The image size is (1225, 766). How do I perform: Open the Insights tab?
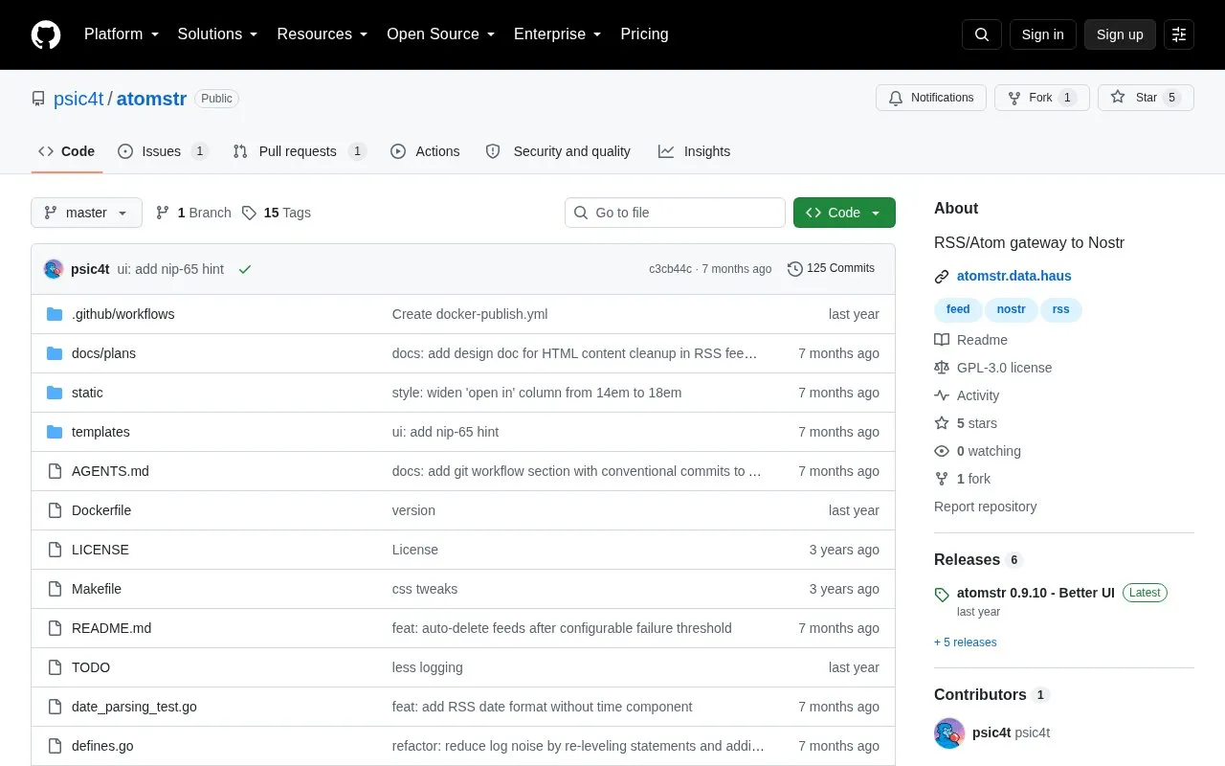pyautogui.click(x=694, y=151)
